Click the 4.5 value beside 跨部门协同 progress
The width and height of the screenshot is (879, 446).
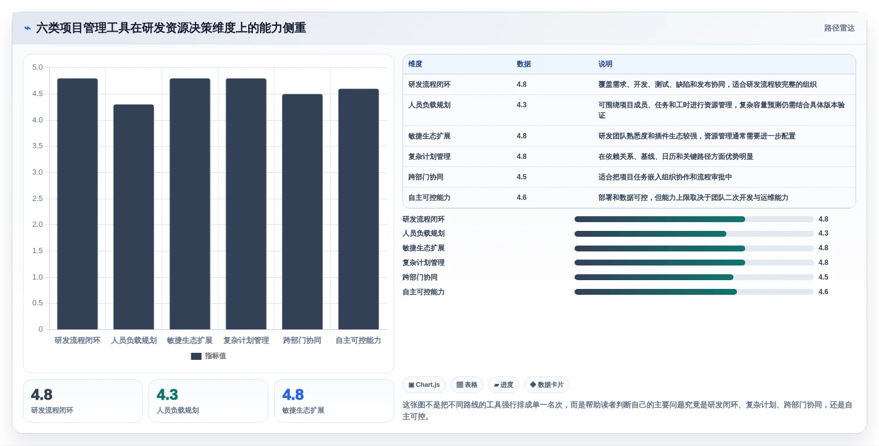[x=823, y=277]
